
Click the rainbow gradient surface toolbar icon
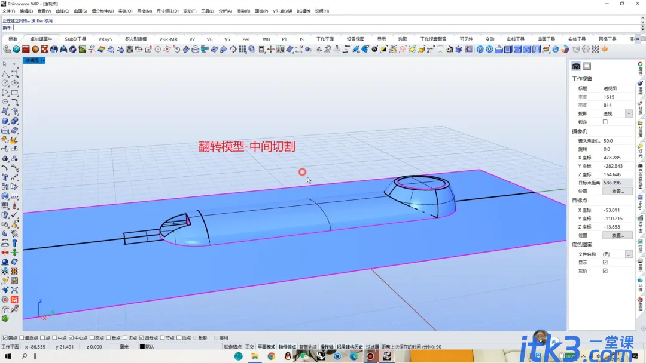[x=101, y=50]
